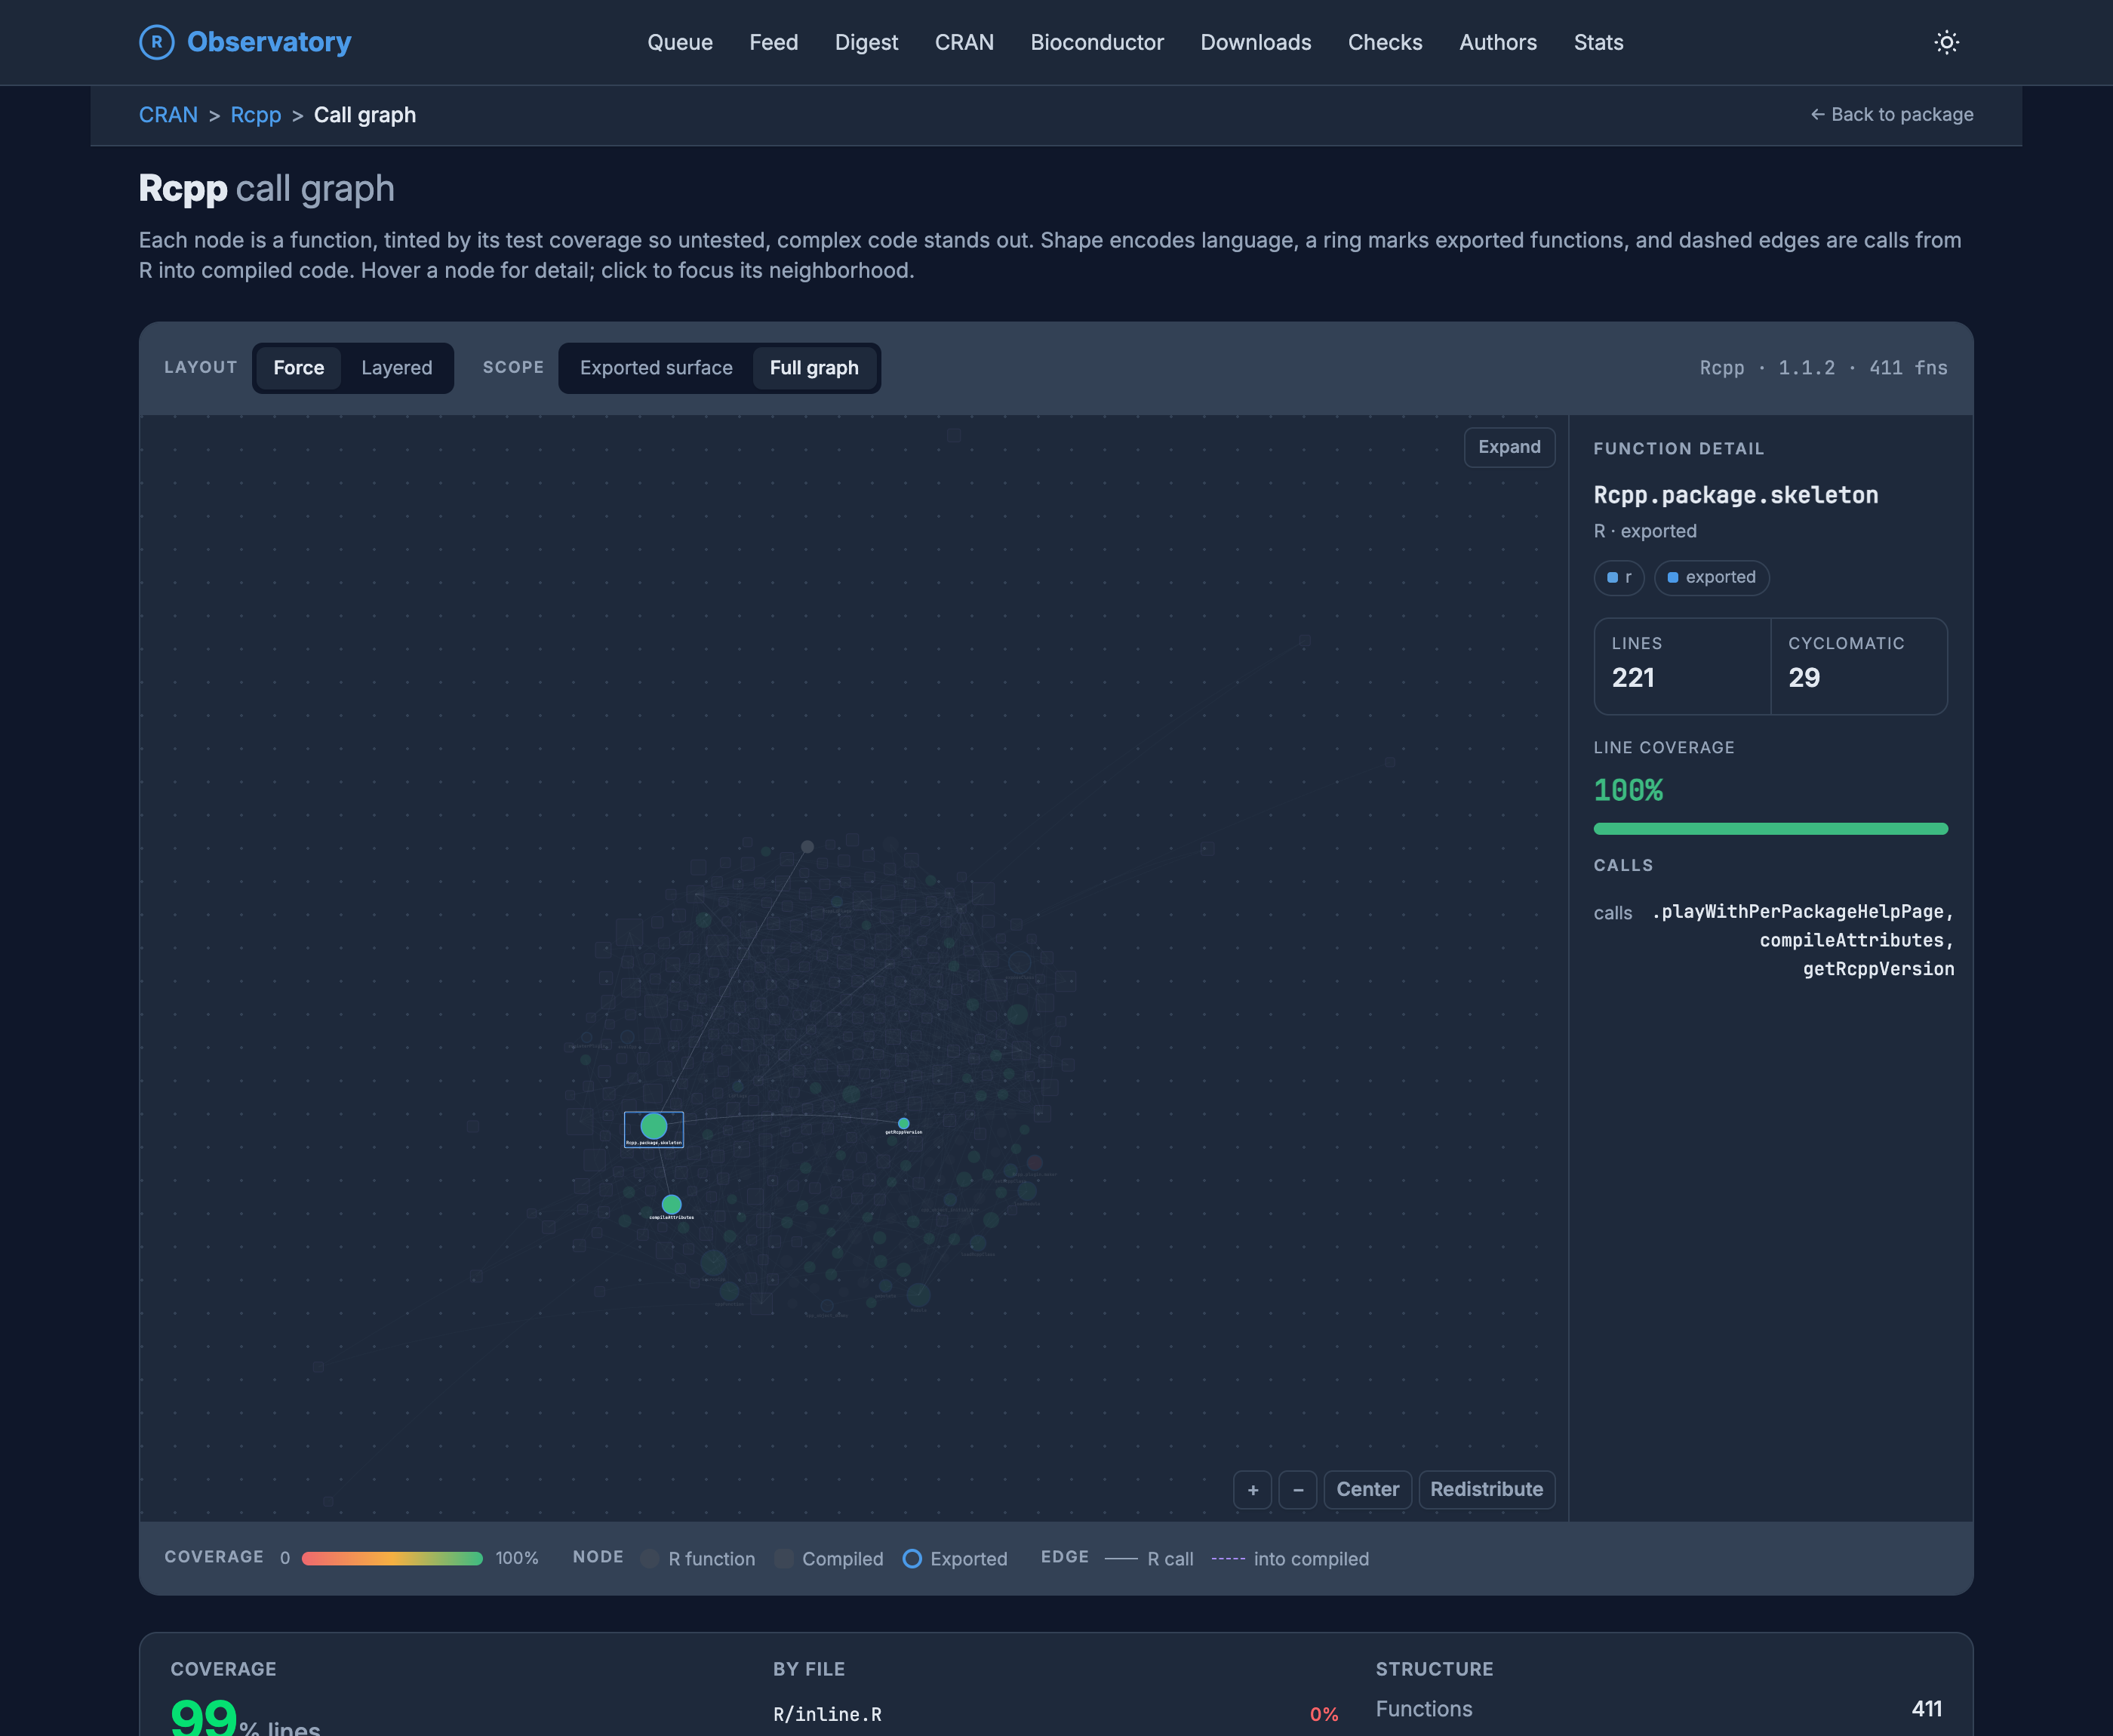Open the Digest nav item
The width and height of the screenshot is (2113, 1736).
[x=866, y=42]
